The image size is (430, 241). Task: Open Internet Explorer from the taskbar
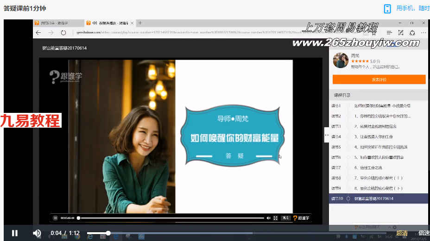[x=90, y=237]
